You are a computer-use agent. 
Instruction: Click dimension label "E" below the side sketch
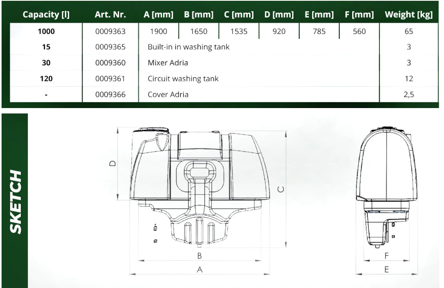point(387,270)
